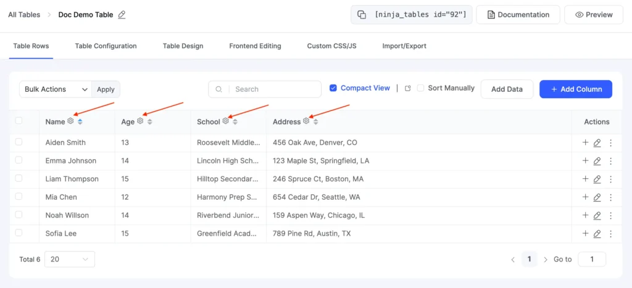
Task: Copy the ninja_tables shortcode icon
Action: 362,15
